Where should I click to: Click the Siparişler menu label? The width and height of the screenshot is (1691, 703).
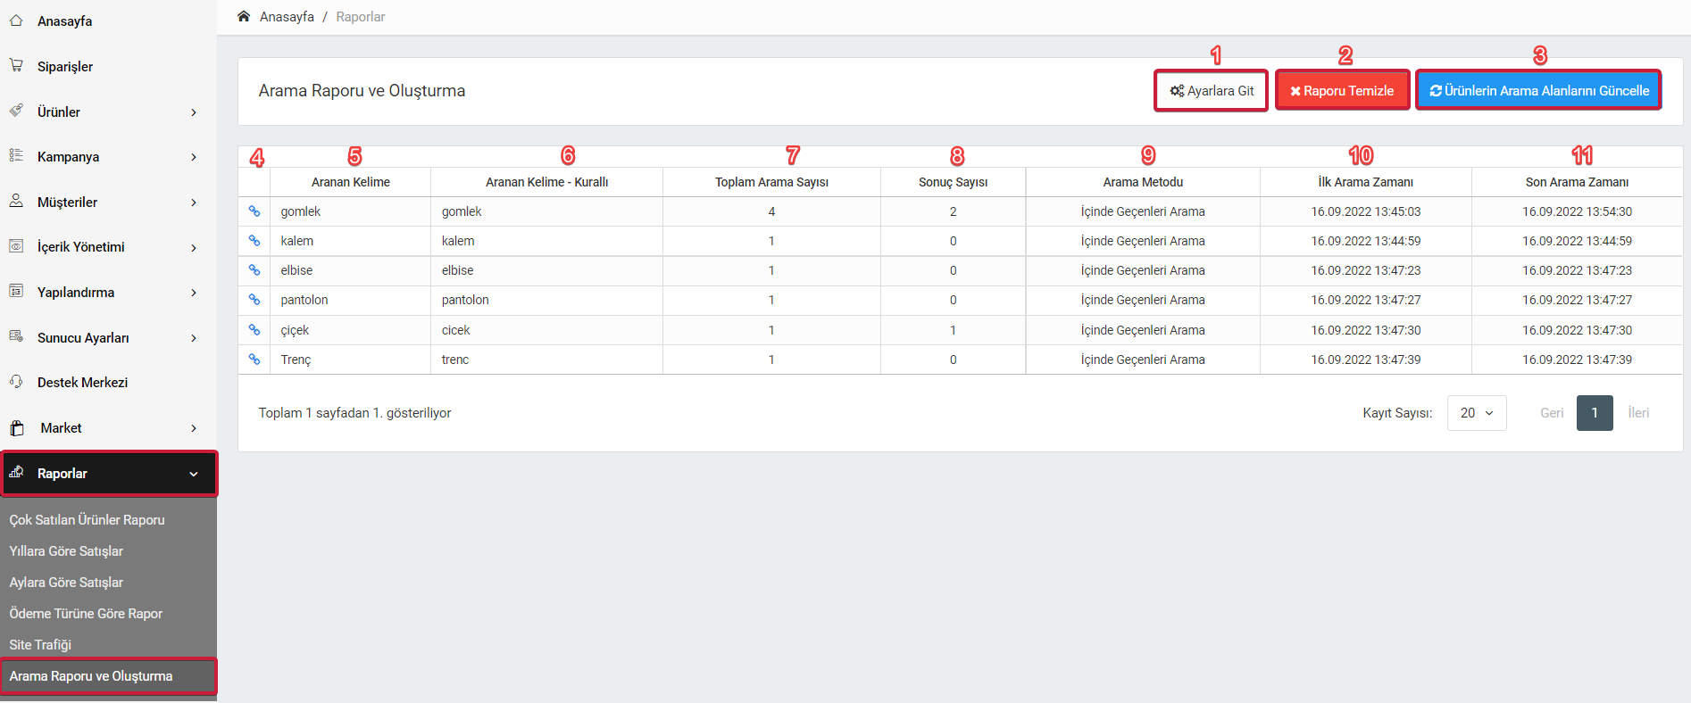[x=65, y=66]
